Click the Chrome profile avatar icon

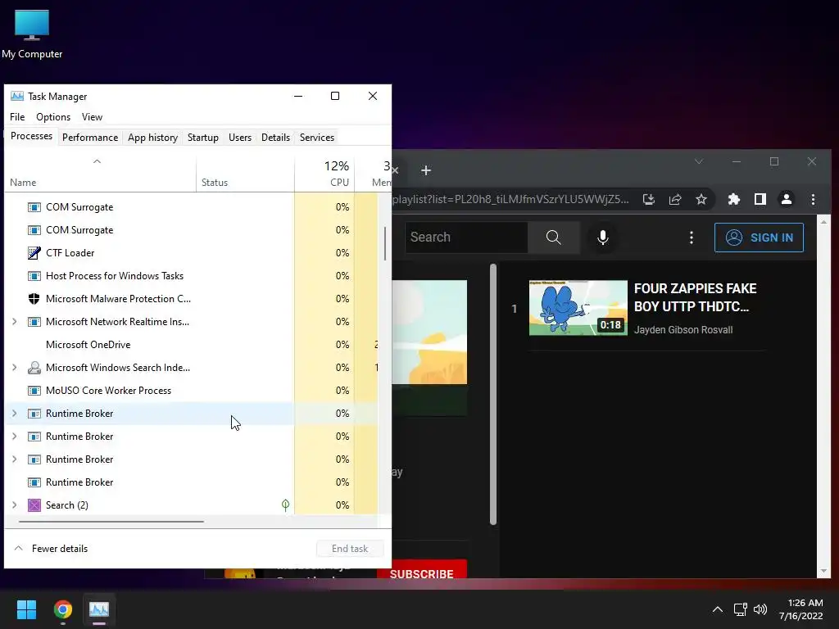click(786, 200)
